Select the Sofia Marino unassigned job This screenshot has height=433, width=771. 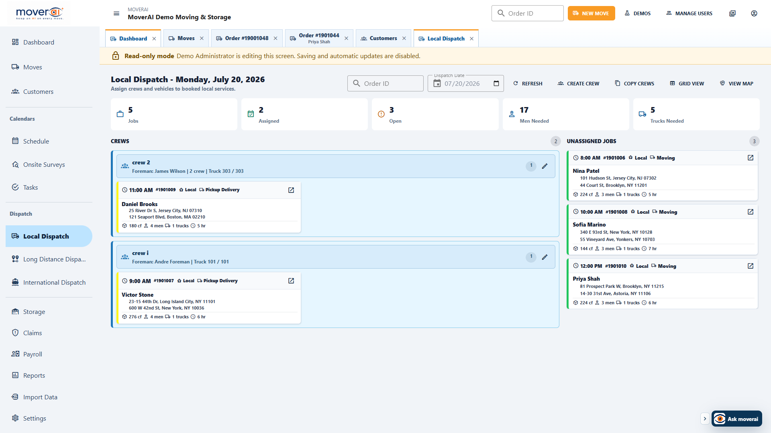[662, 230]
